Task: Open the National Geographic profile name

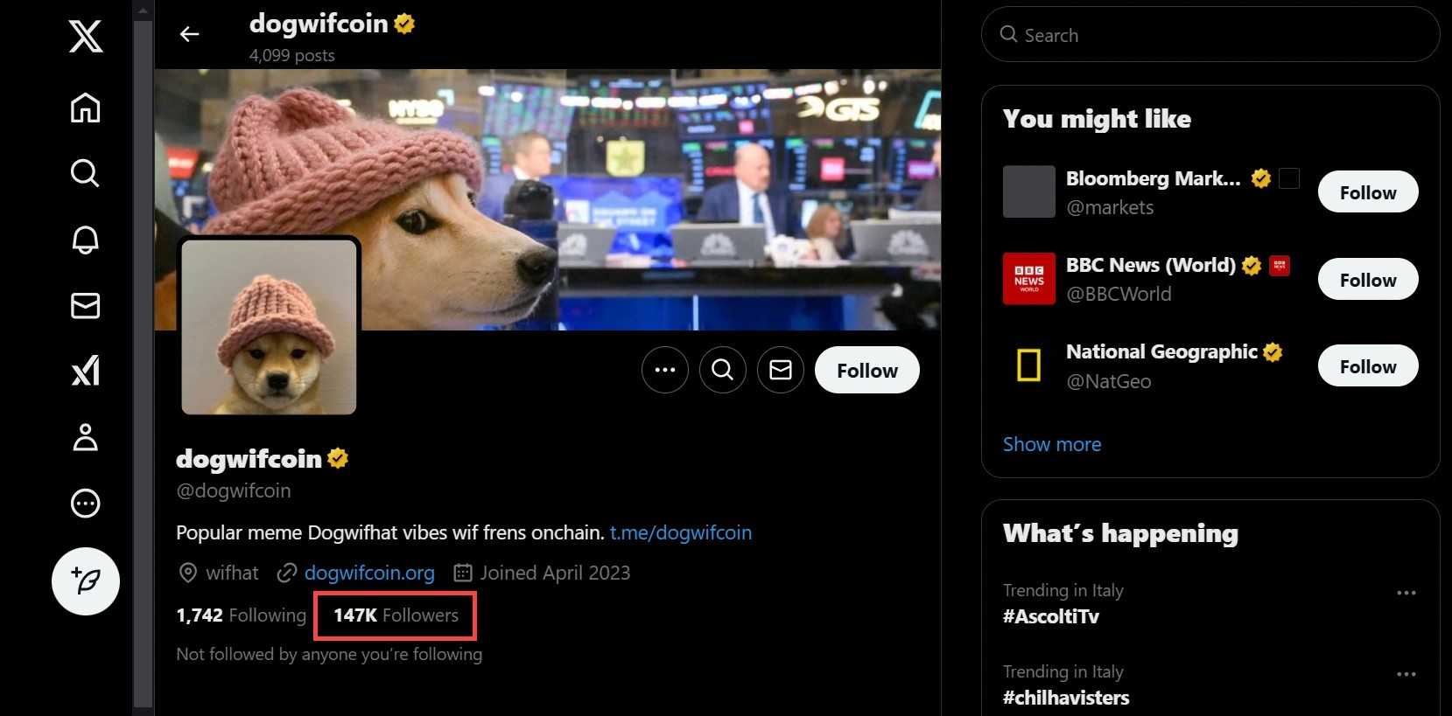Action: point(1161,351)
